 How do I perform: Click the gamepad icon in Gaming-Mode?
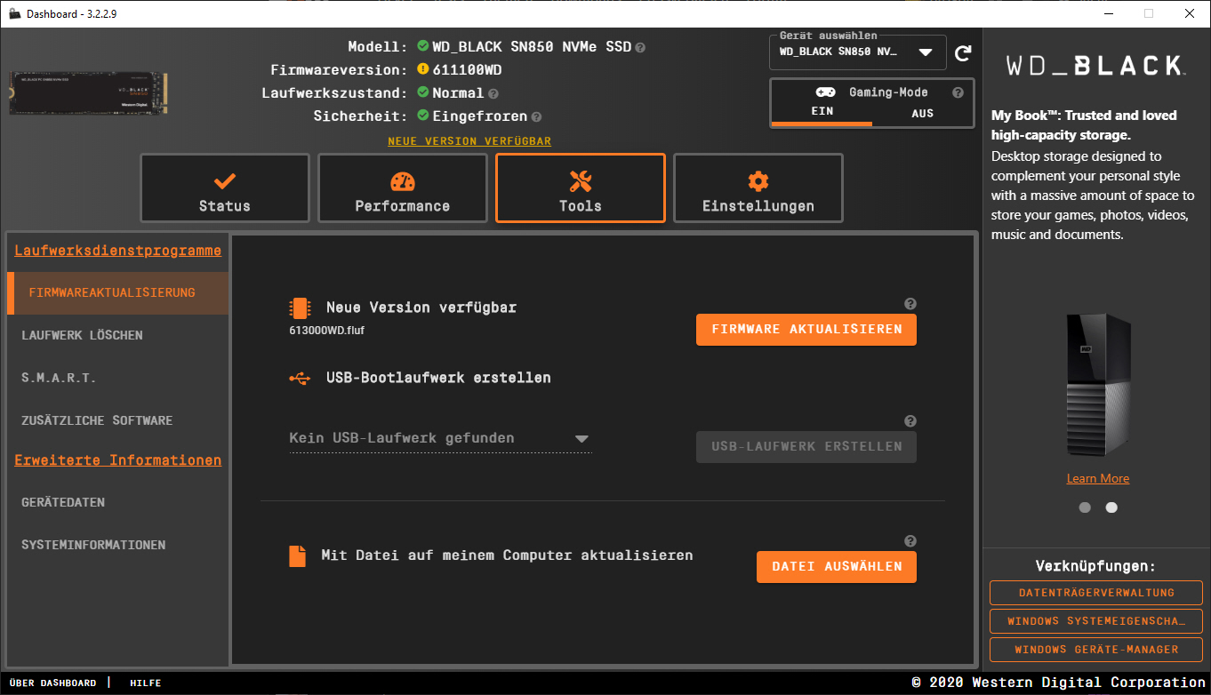[x=825, y=92]
